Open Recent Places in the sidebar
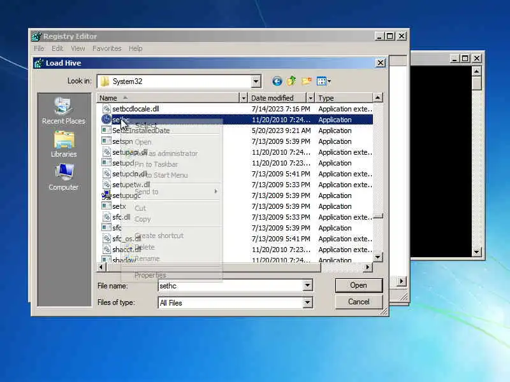 point(63,111)
